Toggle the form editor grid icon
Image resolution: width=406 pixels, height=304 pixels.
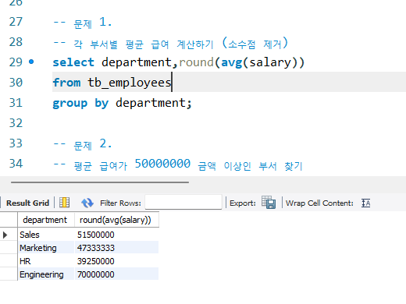click(x=64, y=203)
